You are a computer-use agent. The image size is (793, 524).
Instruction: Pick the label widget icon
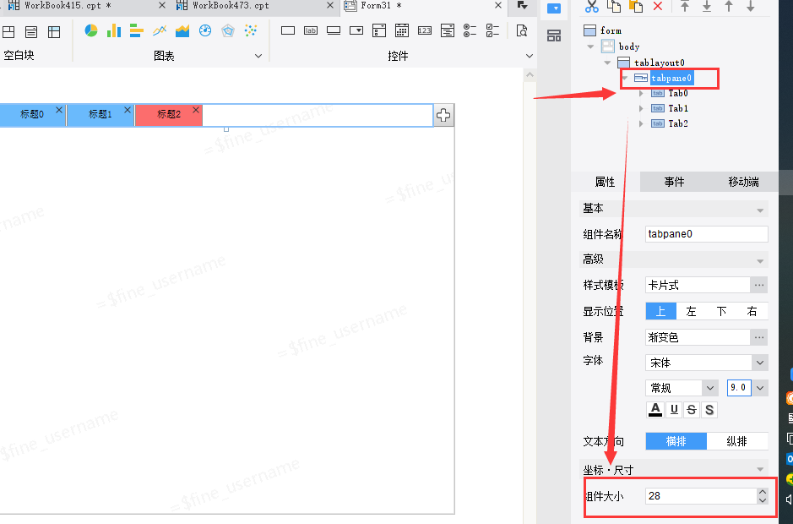[x=311, y=31]
